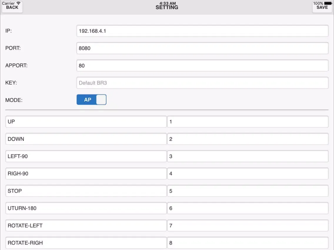Viewport: 334px width, 250px height.
Task: Edit the DOWN command name field
Action: (x=86, y=139)
